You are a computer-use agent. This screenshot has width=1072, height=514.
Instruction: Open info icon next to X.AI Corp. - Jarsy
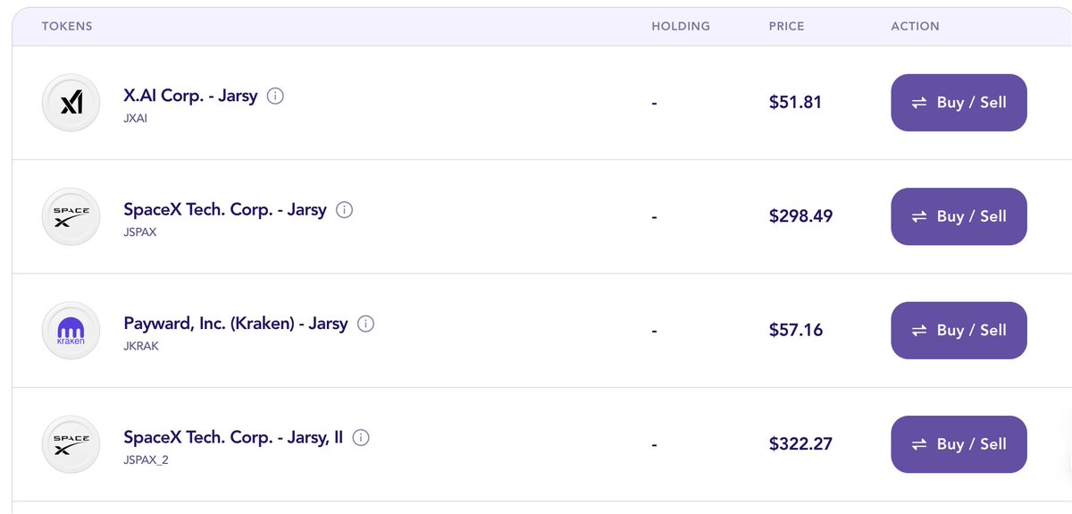[x=276, y=96]
